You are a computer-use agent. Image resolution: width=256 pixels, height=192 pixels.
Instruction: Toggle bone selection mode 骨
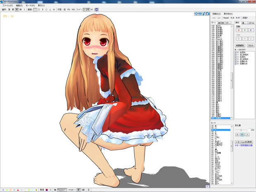(x=17, y=9)
